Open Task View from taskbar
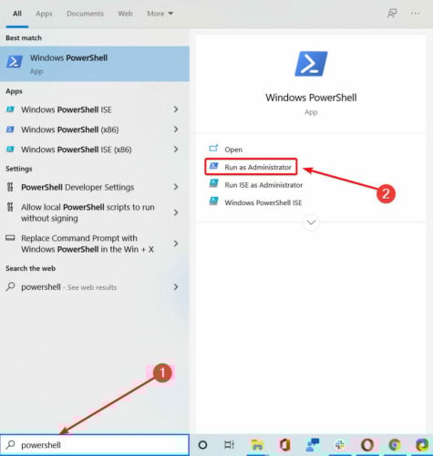 click(229, 445)
